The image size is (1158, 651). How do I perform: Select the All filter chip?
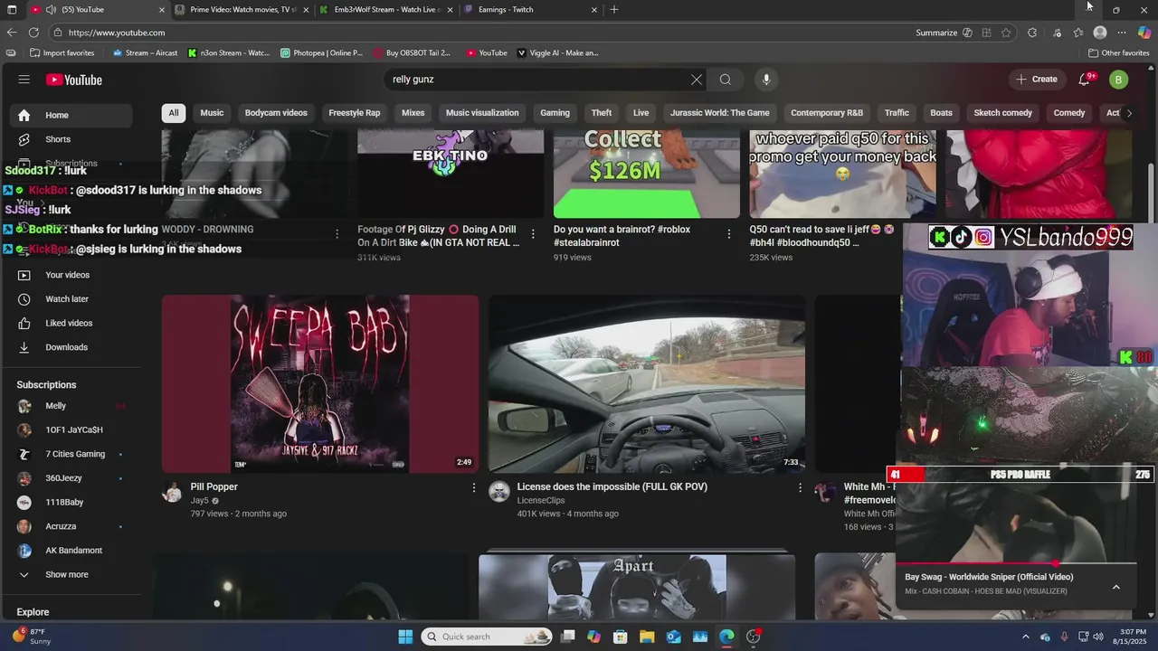point(174,113)
